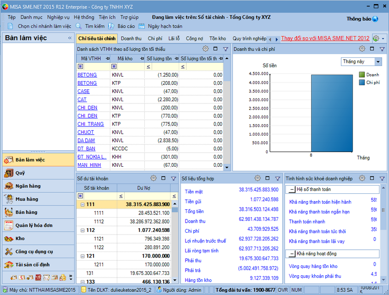The width and height of the screenshot is (389, 295).
Task: Collapse account 111 in Số dư tài khoản
Action: click(82, 204)
